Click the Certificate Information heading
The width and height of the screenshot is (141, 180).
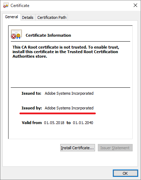48,35
